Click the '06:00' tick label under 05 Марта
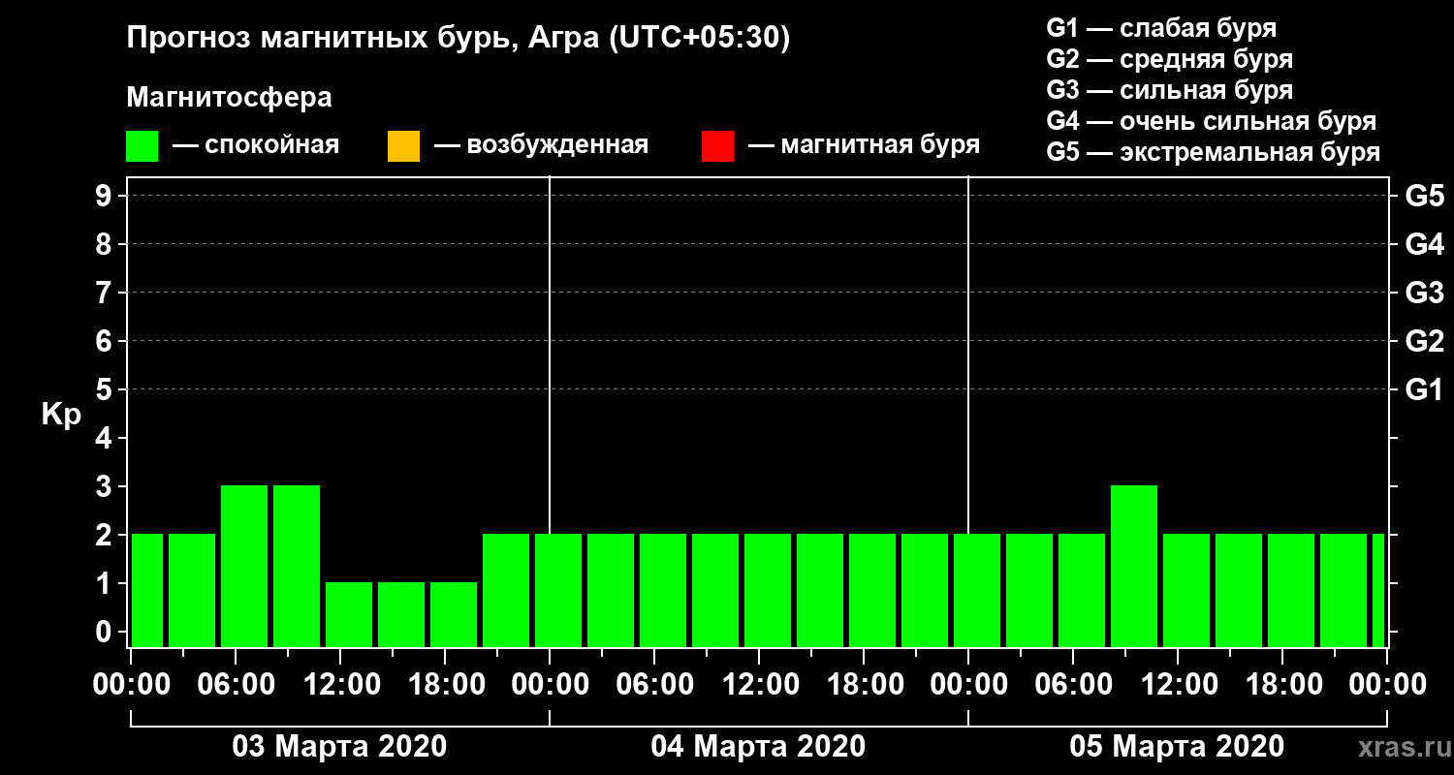1454x775 pixels. pyautogui.click(x=1073, y=685)
